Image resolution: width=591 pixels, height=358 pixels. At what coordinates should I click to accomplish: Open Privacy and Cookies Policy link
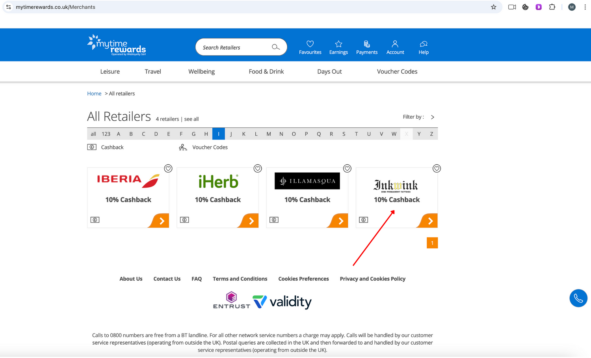(373, 279)
